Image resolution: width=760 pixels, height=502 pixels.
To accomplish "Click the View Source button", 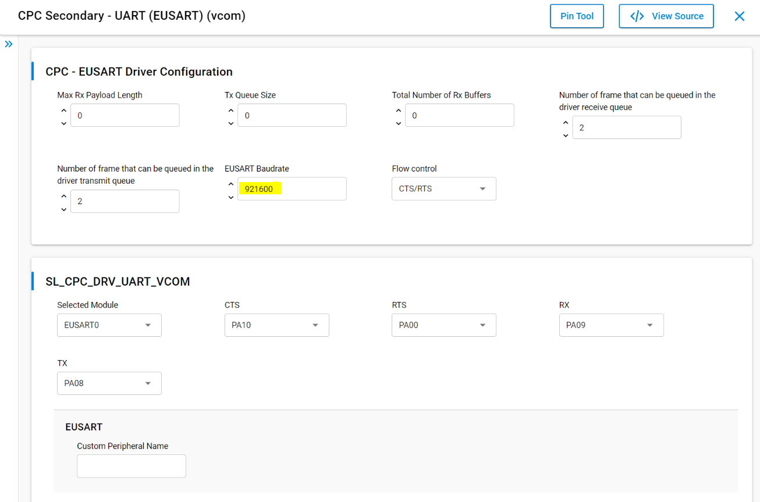I will point(666,16).
